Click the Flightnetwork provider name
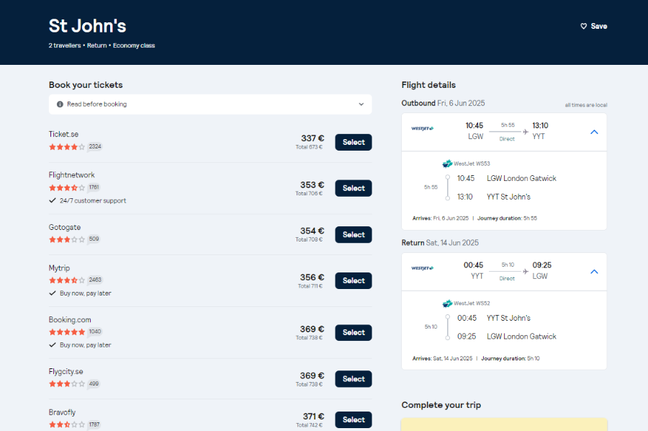Viewport: 648px width, 431px height. pos(71,175)
